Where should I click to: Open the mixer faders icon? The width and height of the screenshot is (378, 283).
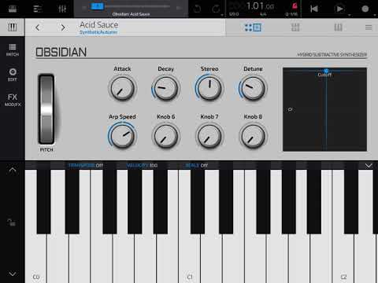tap(62, 9)
